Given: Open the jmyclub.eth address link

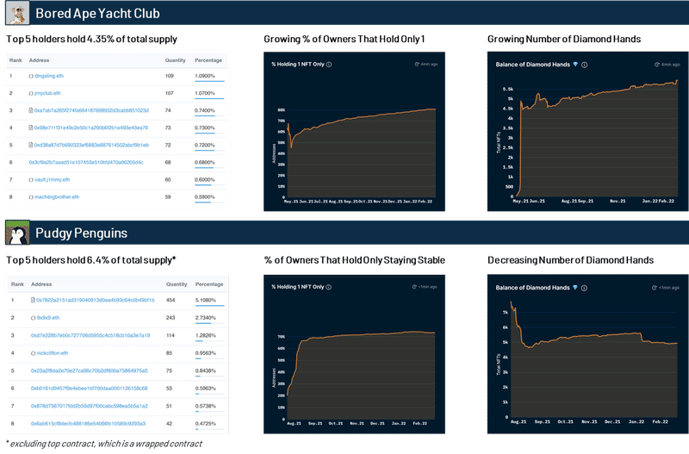Looking at the screenshot, I should click(47, 93).
